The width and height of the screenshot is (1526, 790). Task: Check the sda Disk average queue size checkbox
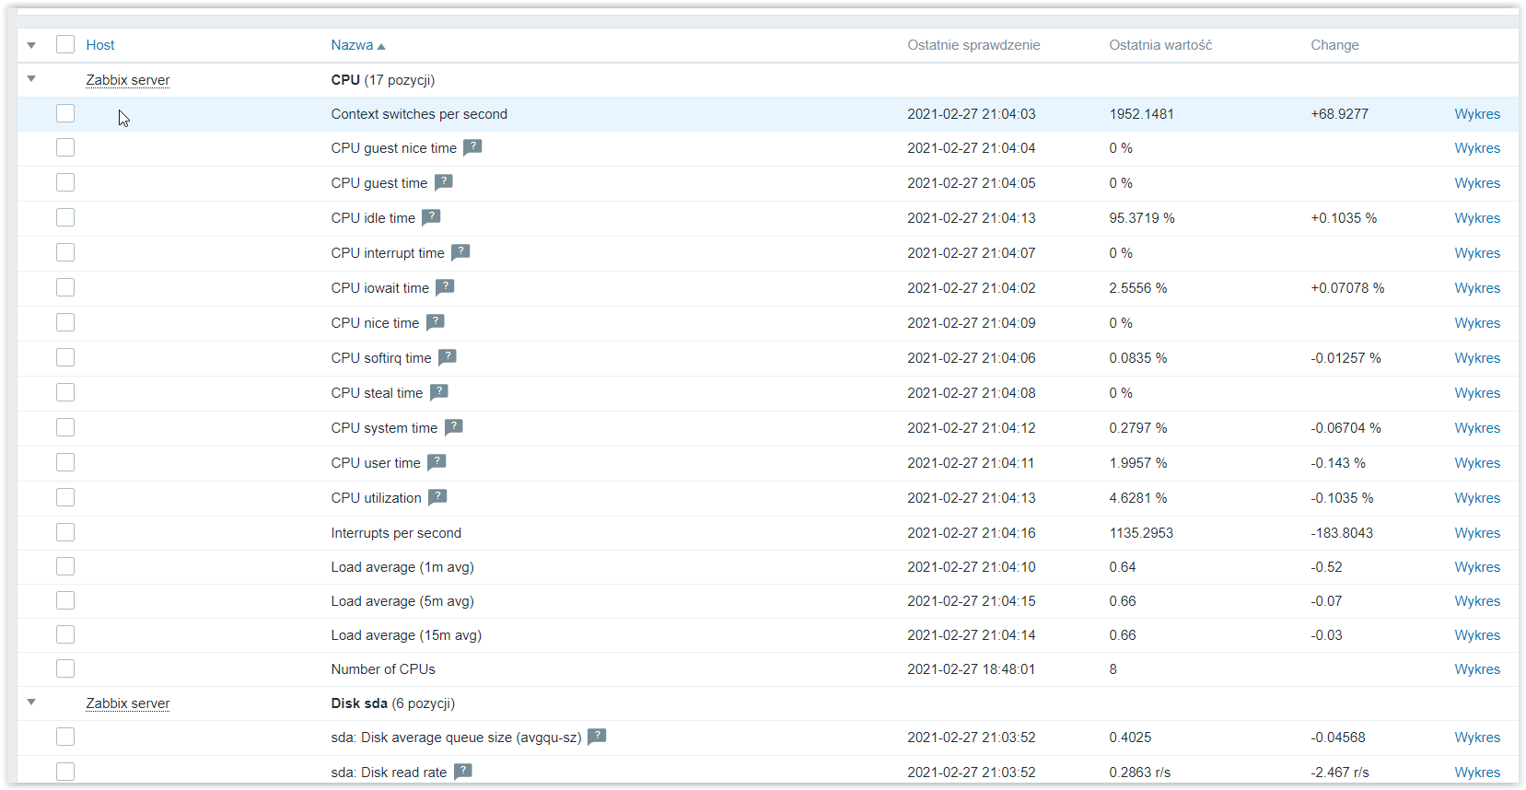pos(65,737)
